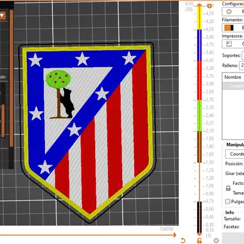Click the green segment of layer slider
Image resolution: width=244 pixels, height=244 pixels.
199,115
